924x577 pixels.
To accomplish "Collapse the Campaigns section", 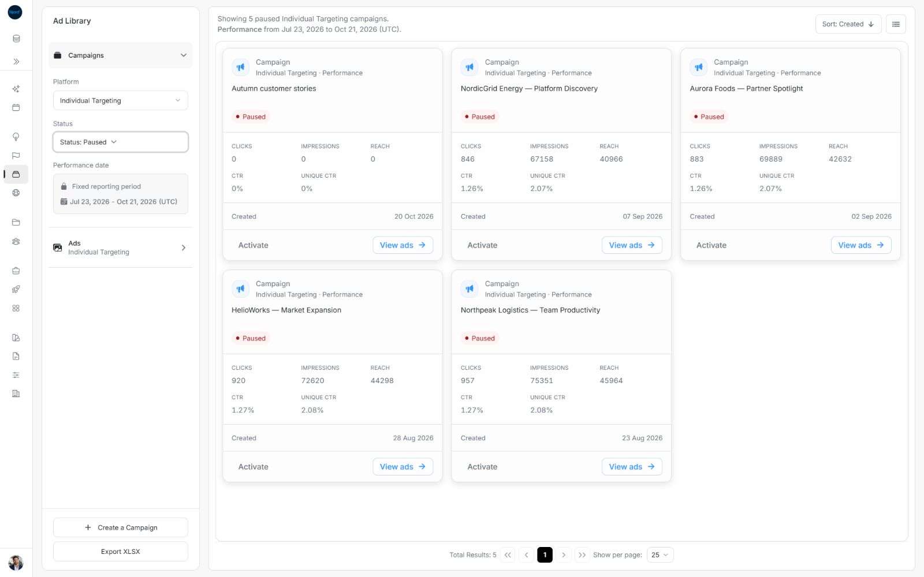I will coord(121,55).
